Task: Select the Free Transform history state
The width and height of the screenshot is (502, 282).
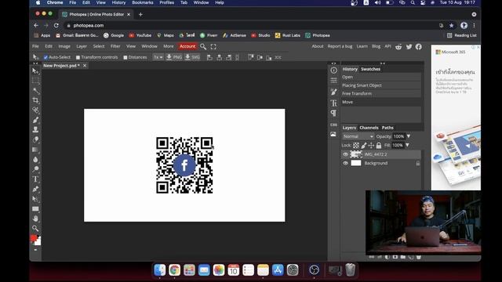Action: [x=380, y=94]
